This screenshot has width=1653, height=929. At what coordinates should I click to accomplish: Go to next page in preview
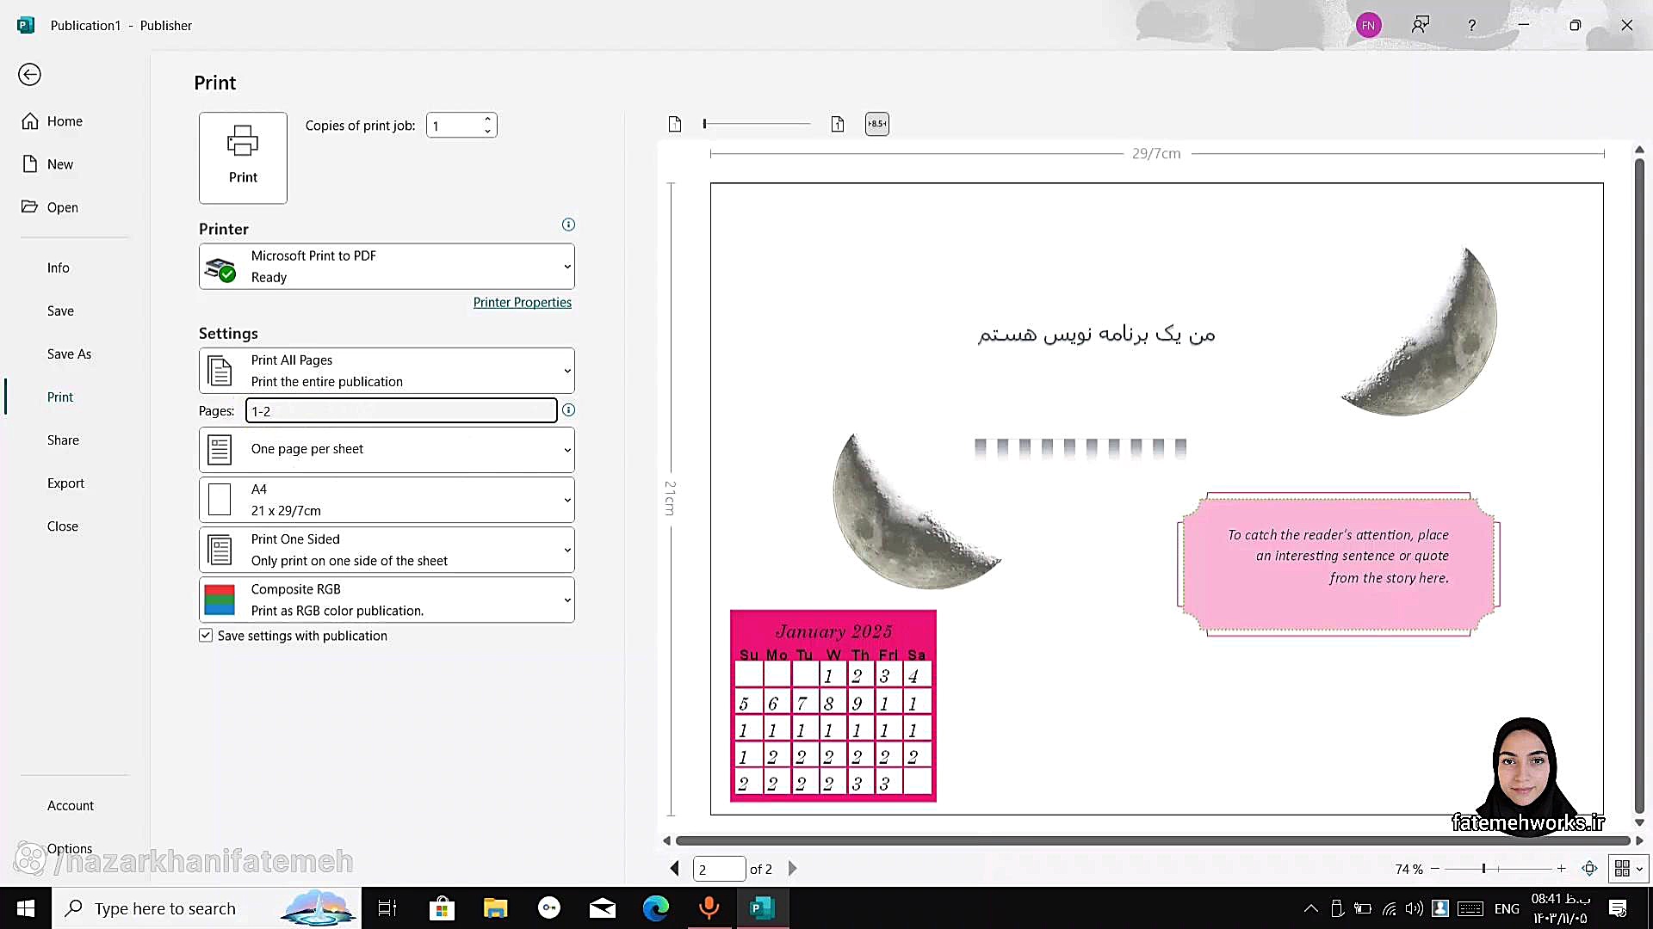pyautogui.click(x=792, y=869)
